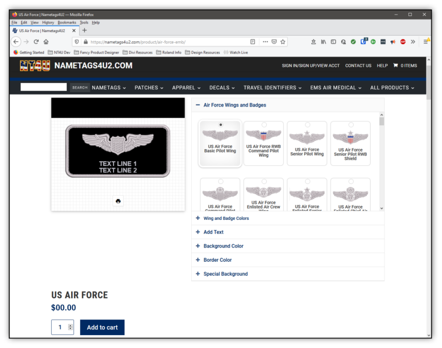Toggle reader view icon in address bar

click(x=253, y=42)
